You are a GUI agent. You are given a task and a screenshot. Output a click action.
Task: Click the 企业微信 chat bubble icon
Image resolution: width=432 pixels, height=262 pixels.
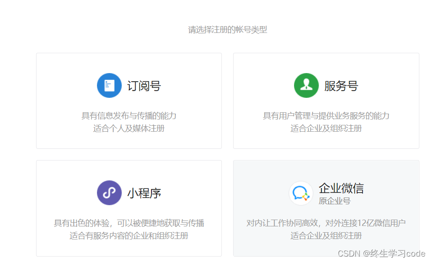pos(301,193)
